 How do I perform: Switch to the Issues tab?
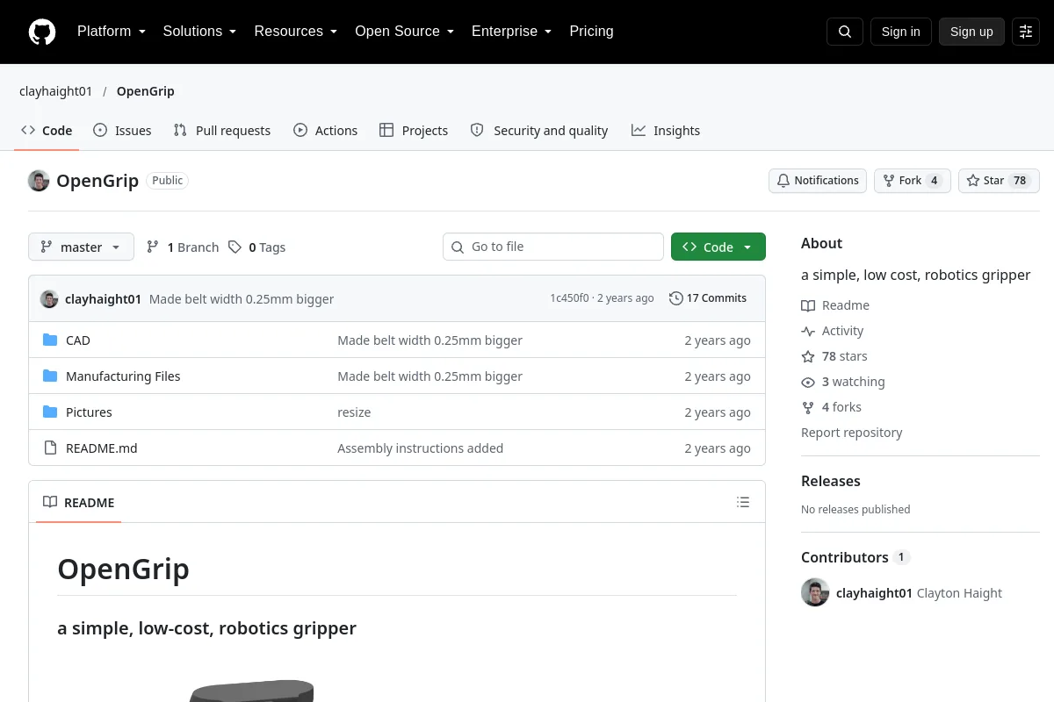pyautogui.click(x=122, y=131)
